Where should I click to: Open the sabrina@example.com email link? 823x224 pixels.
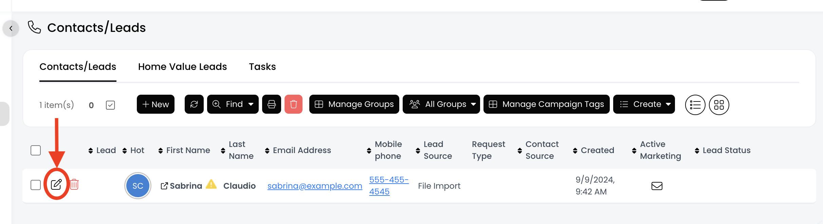click(x=315, y=186)
